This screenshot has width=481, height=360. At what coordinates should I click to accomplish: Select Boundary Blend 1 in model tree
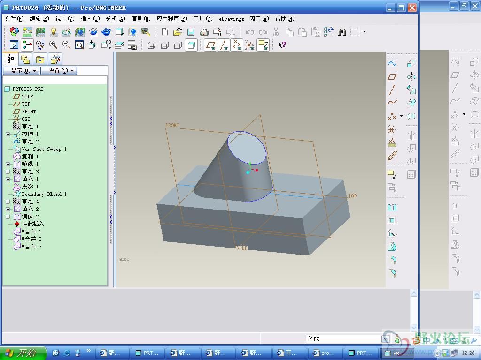(44, 194)
